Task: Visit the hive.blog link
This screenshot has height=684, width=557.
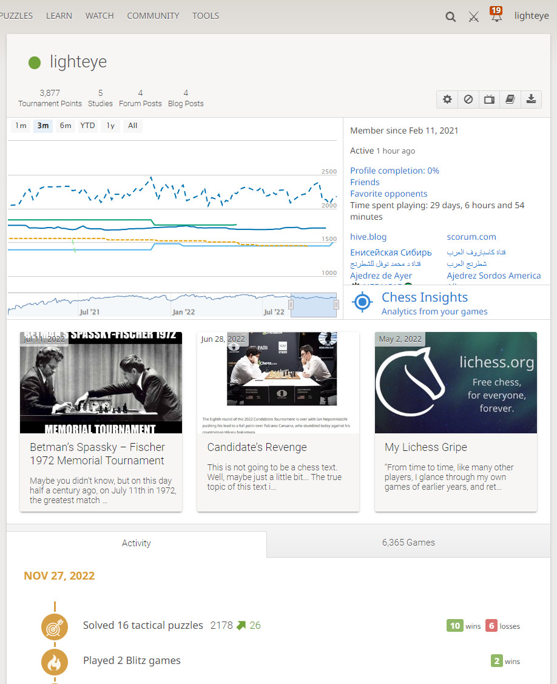Action: [x=368, y=237]
